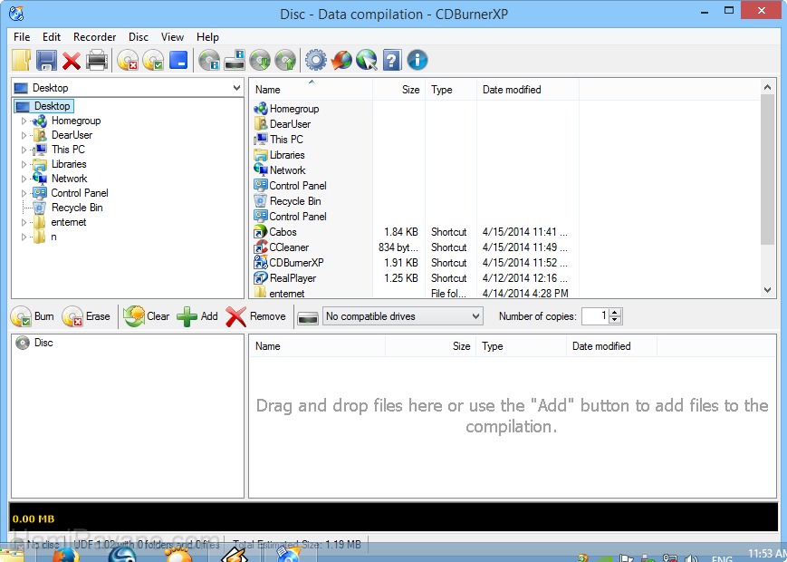This screenshot has width=787, height=562.
Task: Click the red X delete toolbar icon
Action: 72,61
